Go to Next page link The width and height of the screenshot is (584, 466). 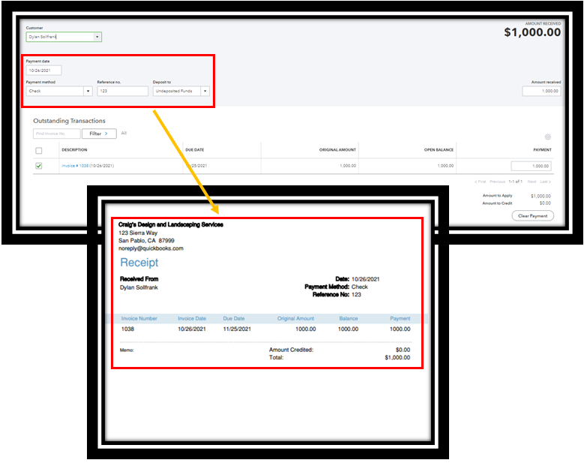(x=532, y=182)
